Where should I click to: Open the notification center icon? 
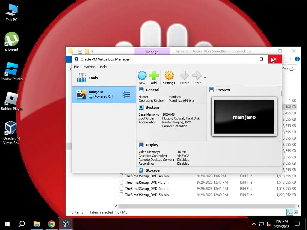click(x=297, y=224)
